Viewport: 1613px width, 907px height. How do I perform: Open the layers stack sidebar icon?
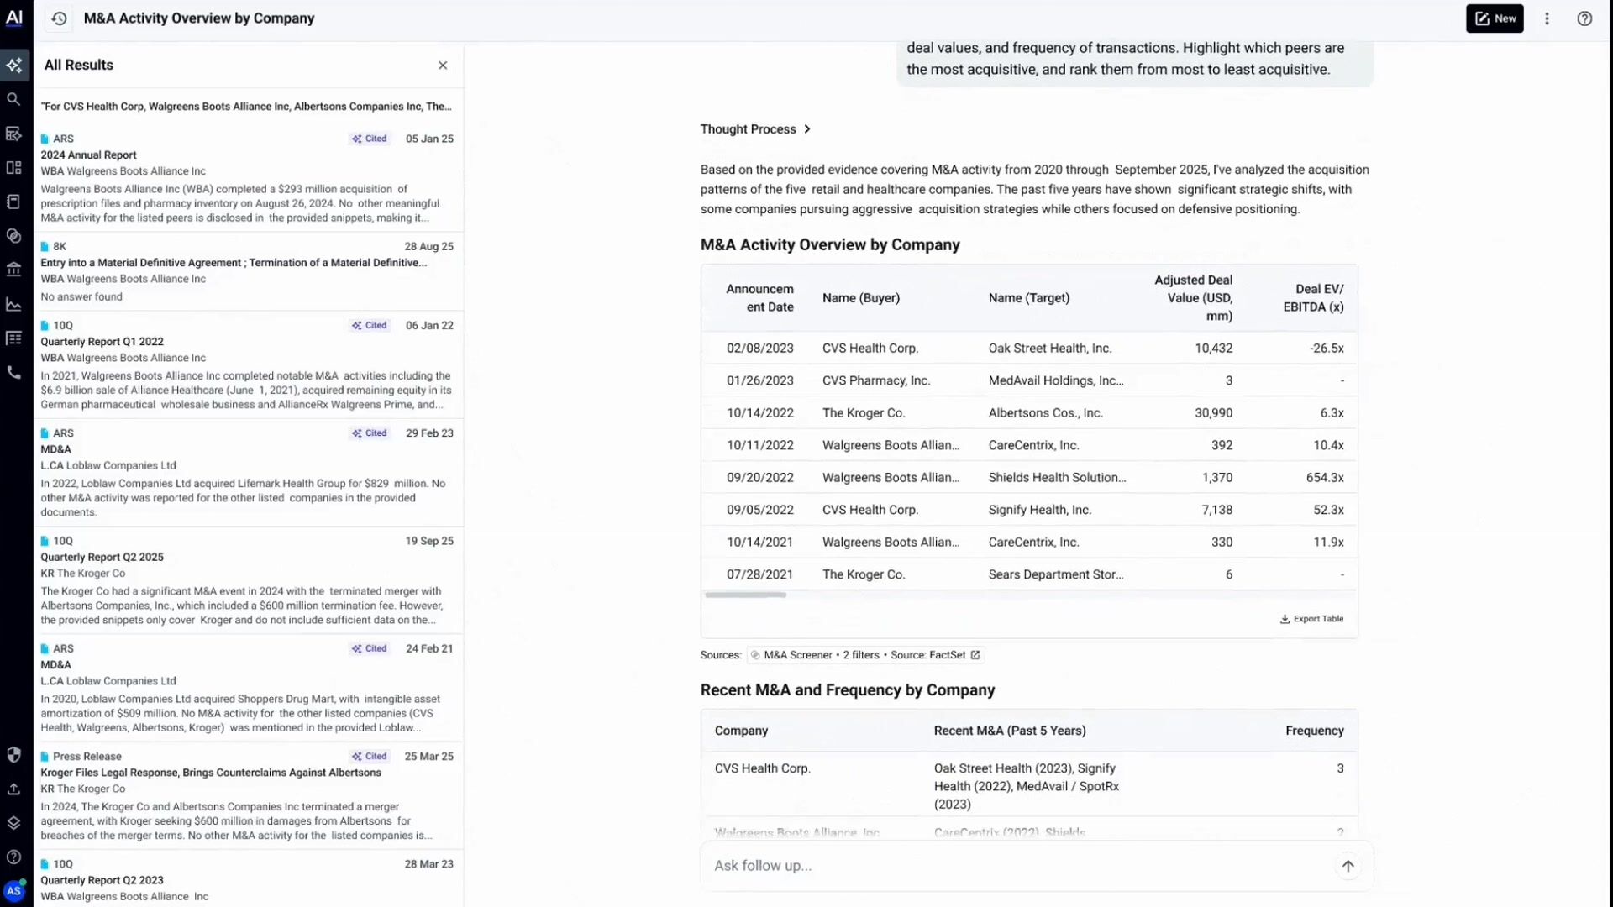point(13,823)
